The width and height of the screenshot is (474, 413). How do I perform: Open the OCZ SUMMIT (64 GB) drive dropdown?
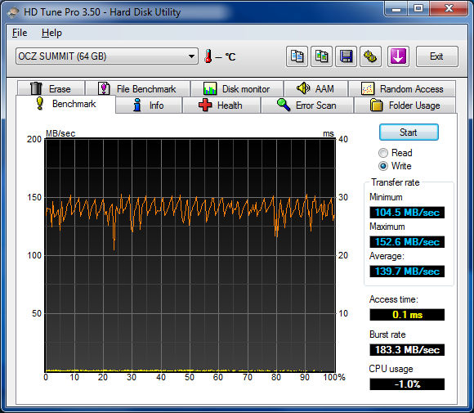(107, 56)
